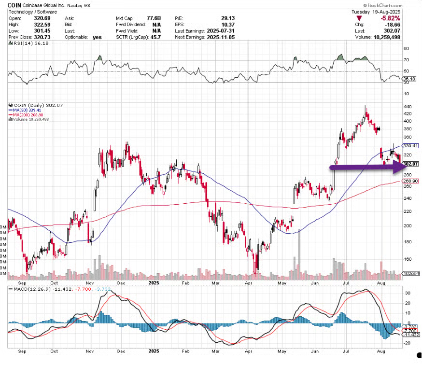Select the Chg value -18.66
The width and height of the screenshot is (422, 365).
point(393,25)
